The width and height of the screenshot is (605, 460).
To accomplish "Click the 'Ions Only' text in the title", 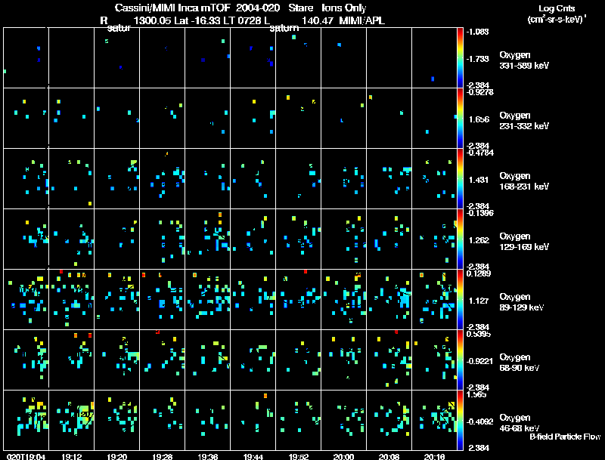I will [x=344, y=8].
